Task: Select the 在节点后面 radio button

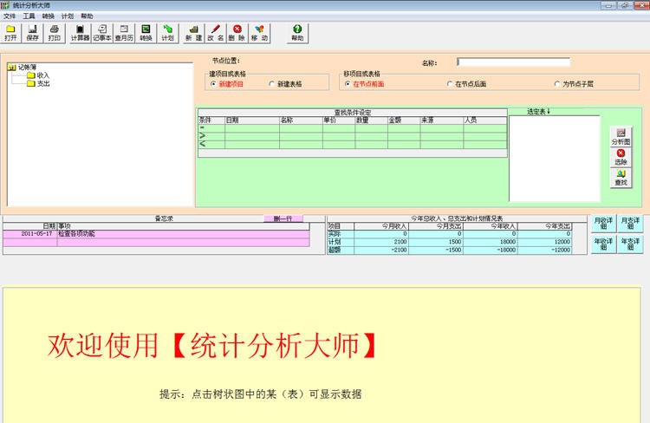Action: [450, 84]
